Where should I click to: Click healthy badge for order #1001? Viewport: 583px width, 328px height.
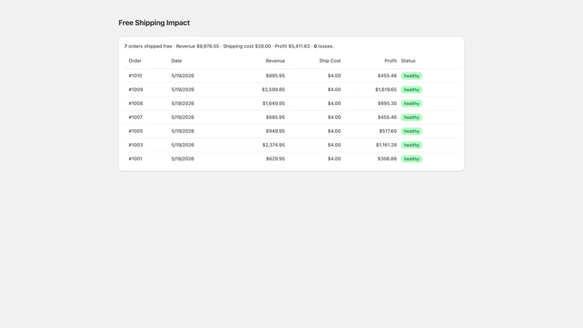click(x=412, y=159)
